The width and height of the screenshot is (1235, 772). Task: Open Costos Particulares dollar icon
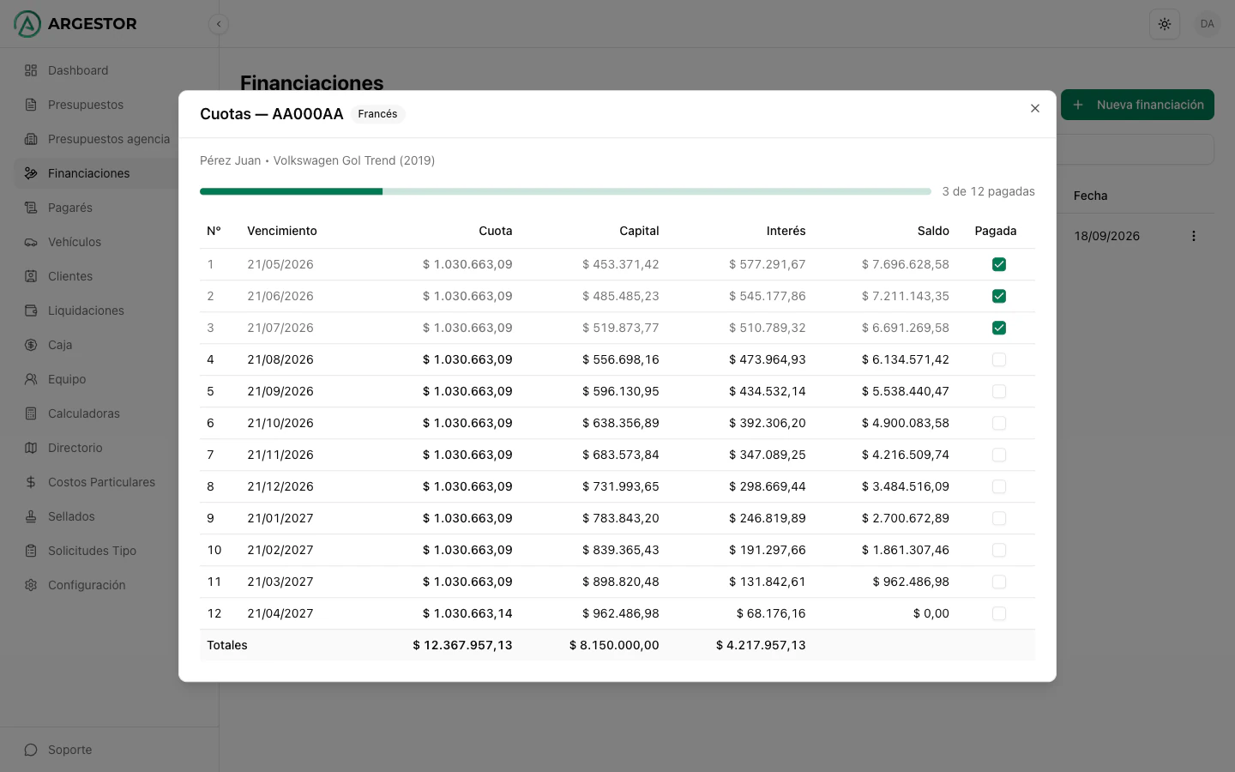coord(31,482)
